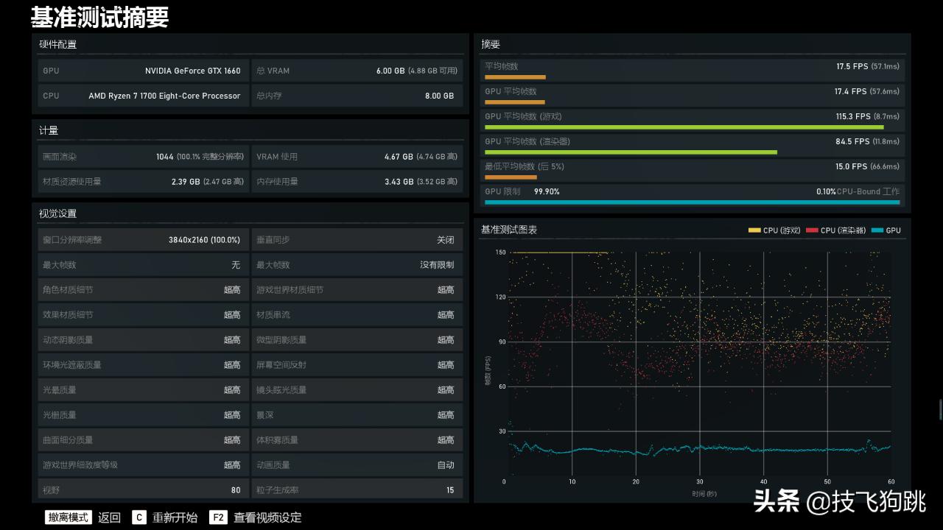Screen dimensions: 943x530
Task: Click the cyan GPU 限制 bar
Action: [x=692, y=202]
